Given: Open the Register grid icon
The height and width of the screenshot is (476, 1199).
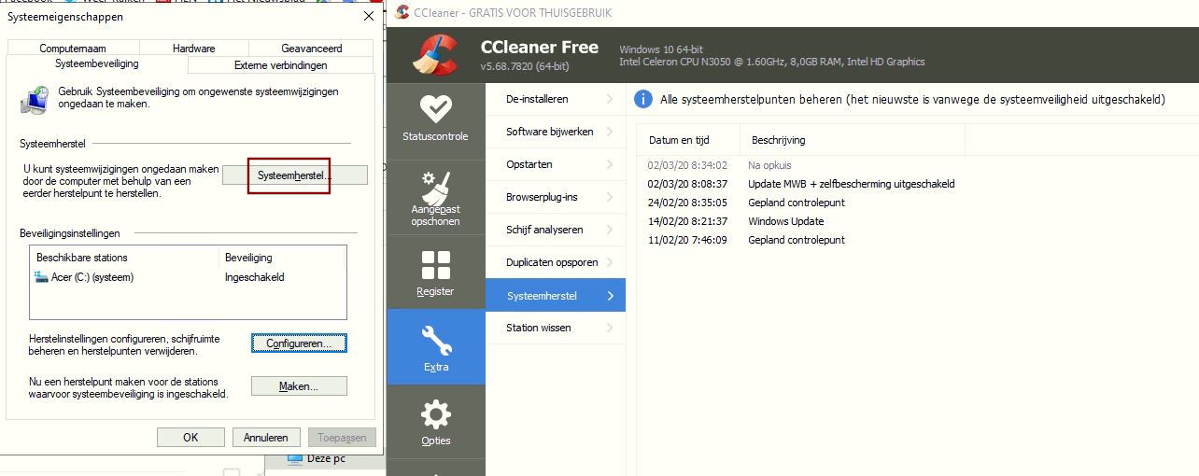Looking at the screenshot, I should [x=435, y=266].
